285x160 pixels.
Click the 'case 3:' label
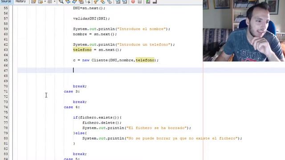click(72, 92)
